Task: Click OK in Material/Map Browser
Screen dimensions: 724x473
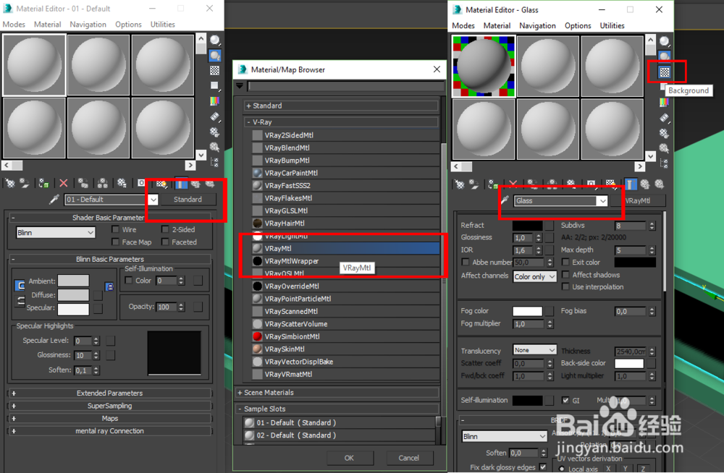Action: pos(349,458)
